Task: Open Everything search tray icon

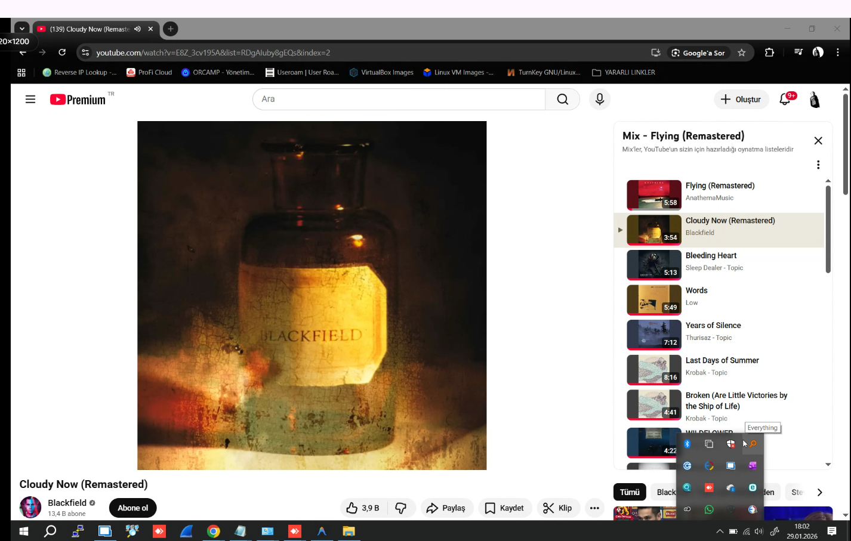Action: pyautogui.click(x=753, y=444)
